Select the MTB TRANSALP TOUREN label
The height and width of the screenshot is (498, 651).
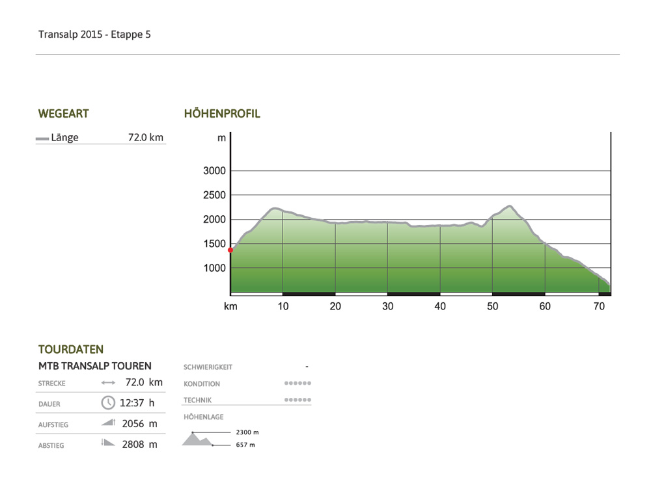click(x=95, y=366)
